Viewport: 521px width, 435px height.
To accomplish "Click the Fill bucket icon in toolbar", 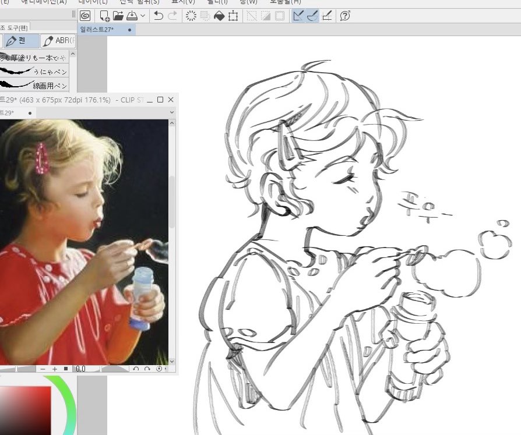I will click(x=219, y=16).
